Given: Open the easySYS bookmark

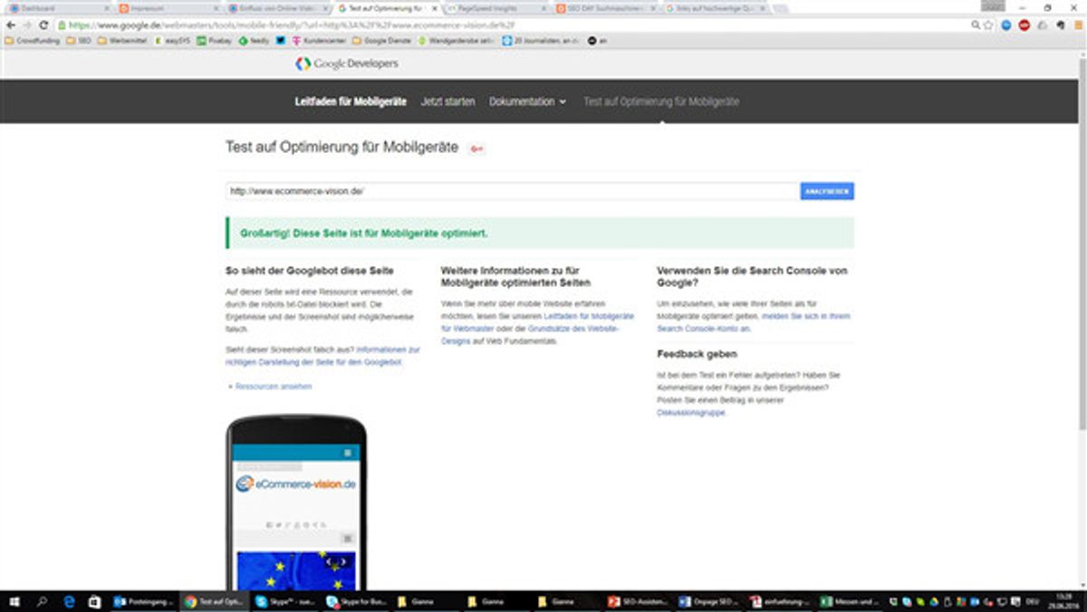Looking at the screenshot, I should click(172, 41).
